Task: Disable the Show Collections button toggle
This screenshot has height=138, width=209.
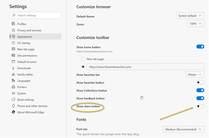Action: [x=200, y=91]
